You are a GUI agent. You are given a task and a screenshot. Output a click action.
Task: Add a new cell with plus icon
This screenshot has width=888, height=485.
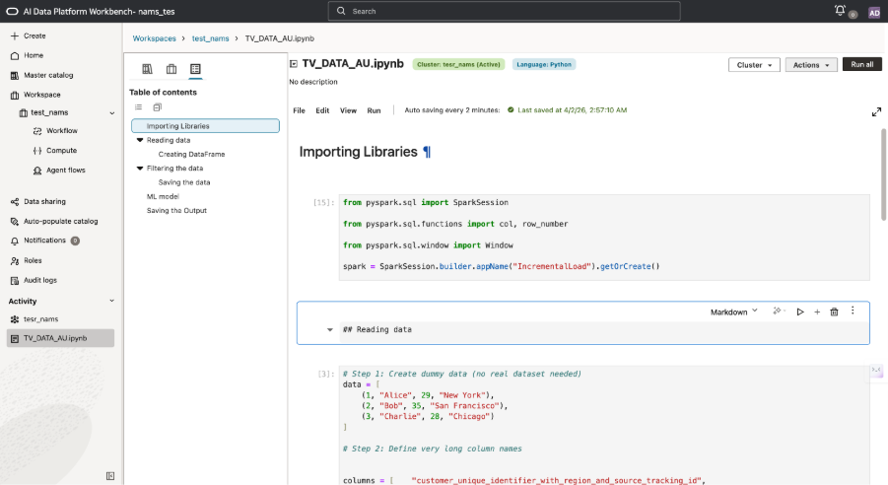coord(817,312)
